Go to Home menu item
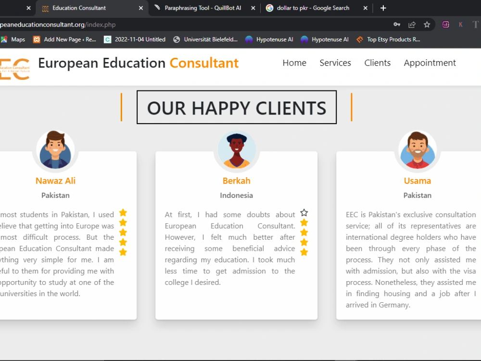The width and height of the screenshot is (481, 361). [x=294, y=63]
